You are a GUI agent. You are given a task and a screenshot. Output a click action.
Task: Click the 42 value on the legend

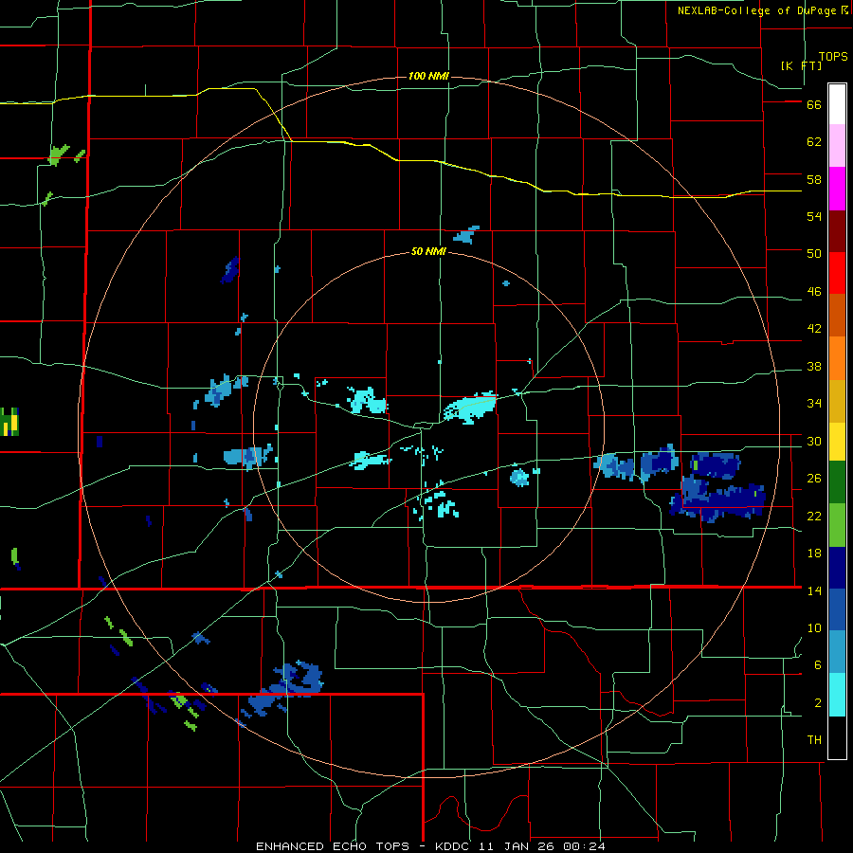814,329
